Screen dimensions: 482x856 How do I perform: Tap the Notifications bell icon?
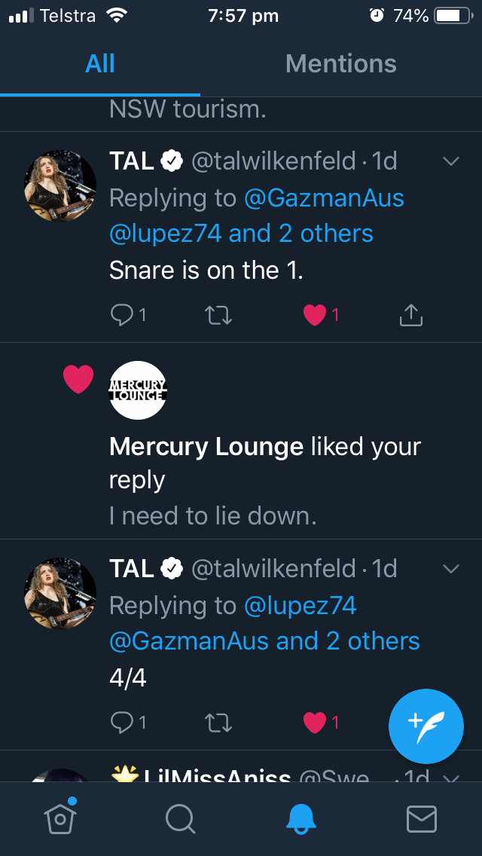(x=300, y=819)
